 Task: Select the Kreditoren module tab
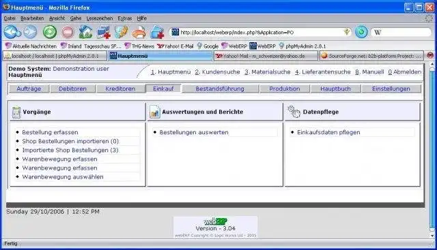[120, 89]
